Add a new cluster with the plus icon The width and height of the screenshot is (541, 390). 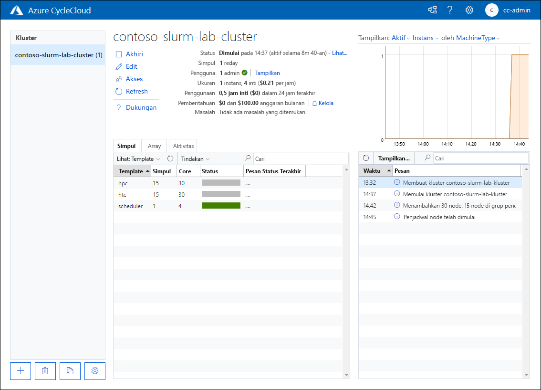(20, 371)
